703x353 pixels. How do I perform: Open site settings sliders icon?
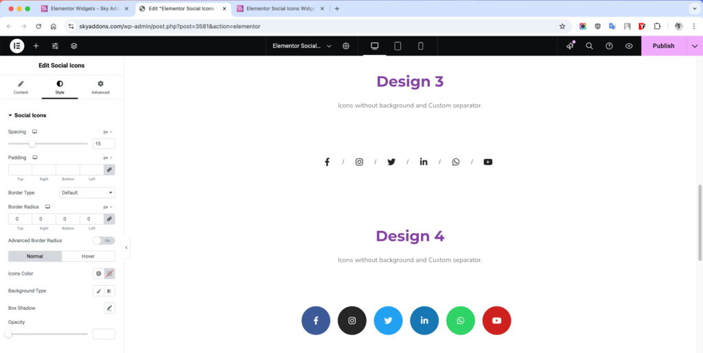click(x=55, y=46)
